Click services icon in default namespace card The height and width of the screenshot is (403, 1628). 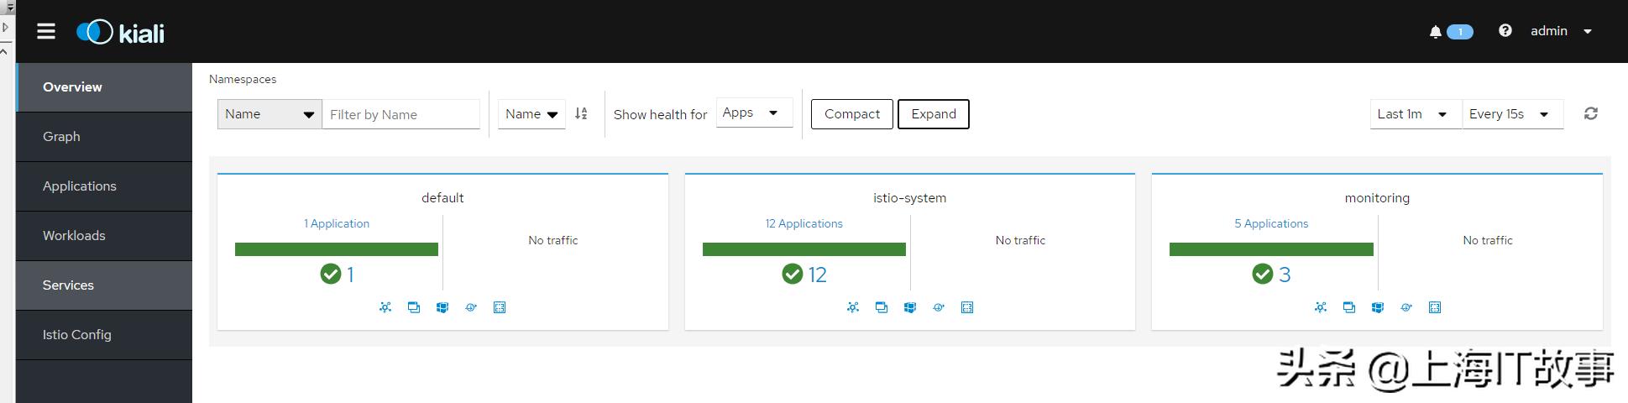point(471,307)
